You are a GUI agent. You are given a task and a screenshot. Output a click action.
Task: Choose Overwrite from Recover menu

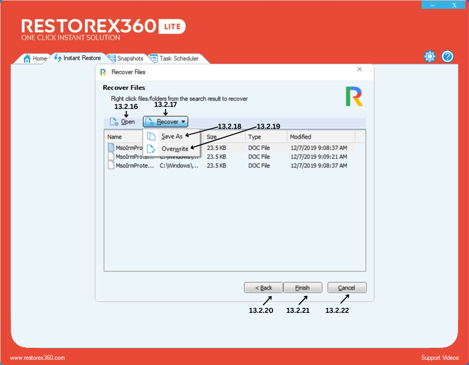(x=175, y=149)
